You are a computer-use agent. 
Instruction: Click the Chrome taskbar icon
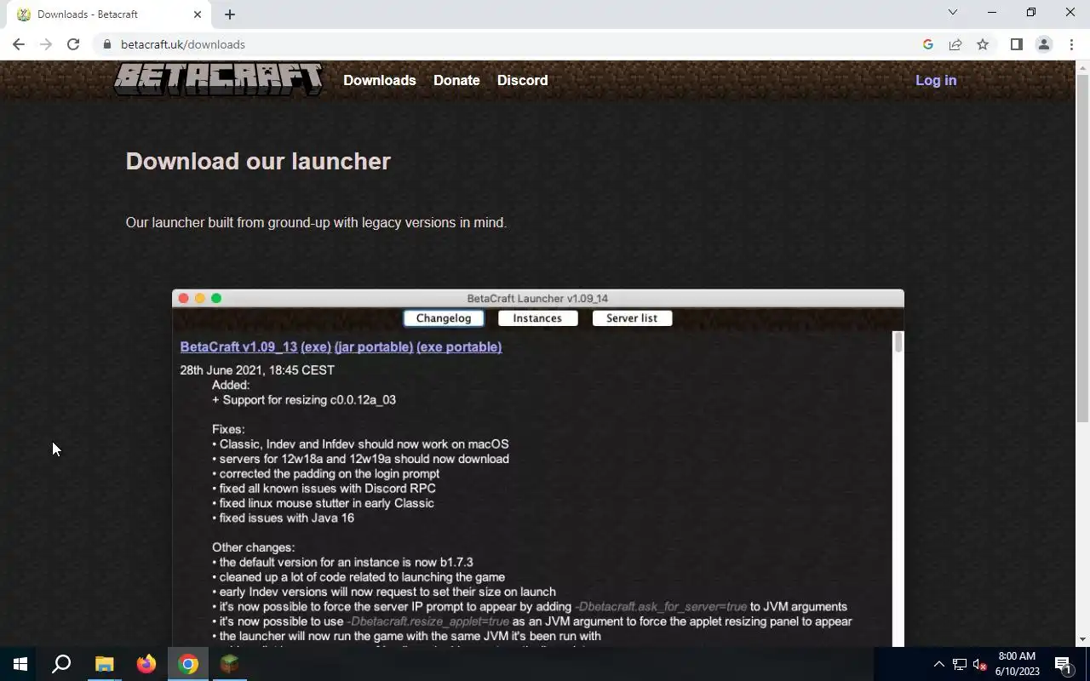(188, 664)
